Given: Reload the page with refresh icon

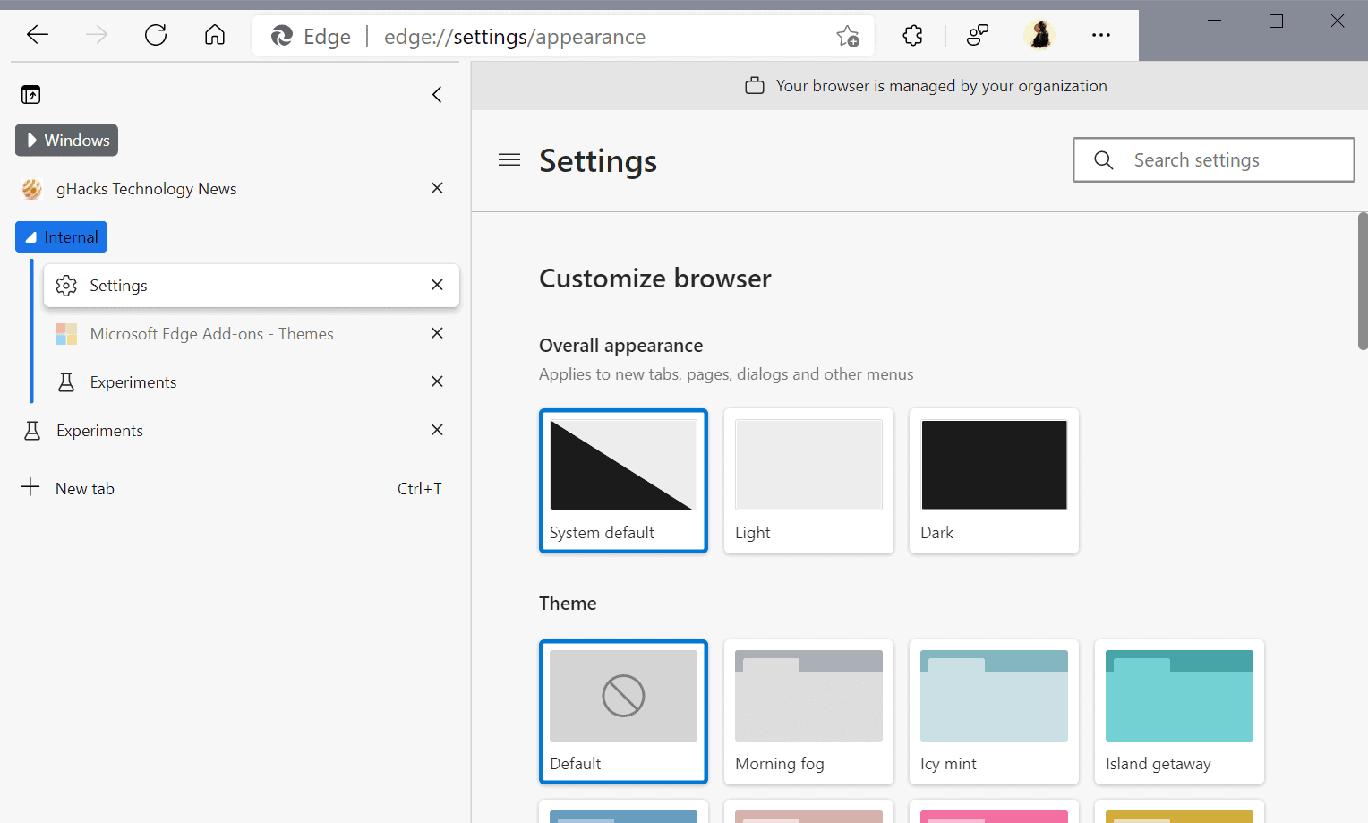Looking at the screenshot, I should [x=156, y=35].
